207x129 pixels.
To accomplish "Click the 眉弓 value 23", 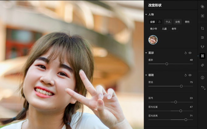I will [x=191, y=98].
